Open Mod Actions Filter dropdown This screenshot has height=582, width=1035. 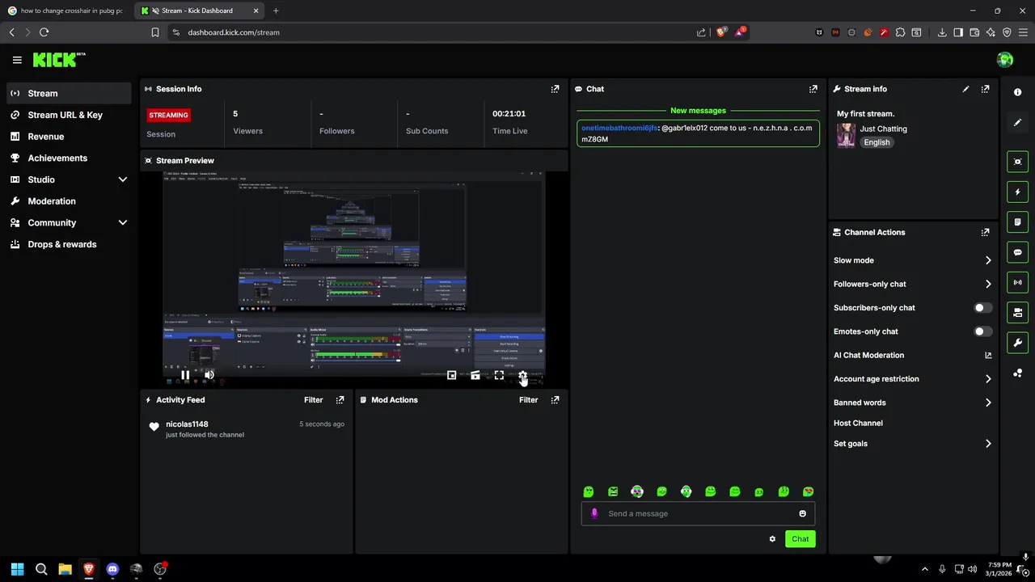(528, 399)
